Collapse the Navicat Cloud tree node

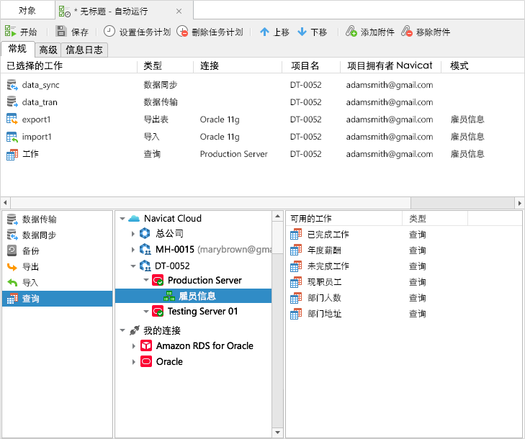122,218
